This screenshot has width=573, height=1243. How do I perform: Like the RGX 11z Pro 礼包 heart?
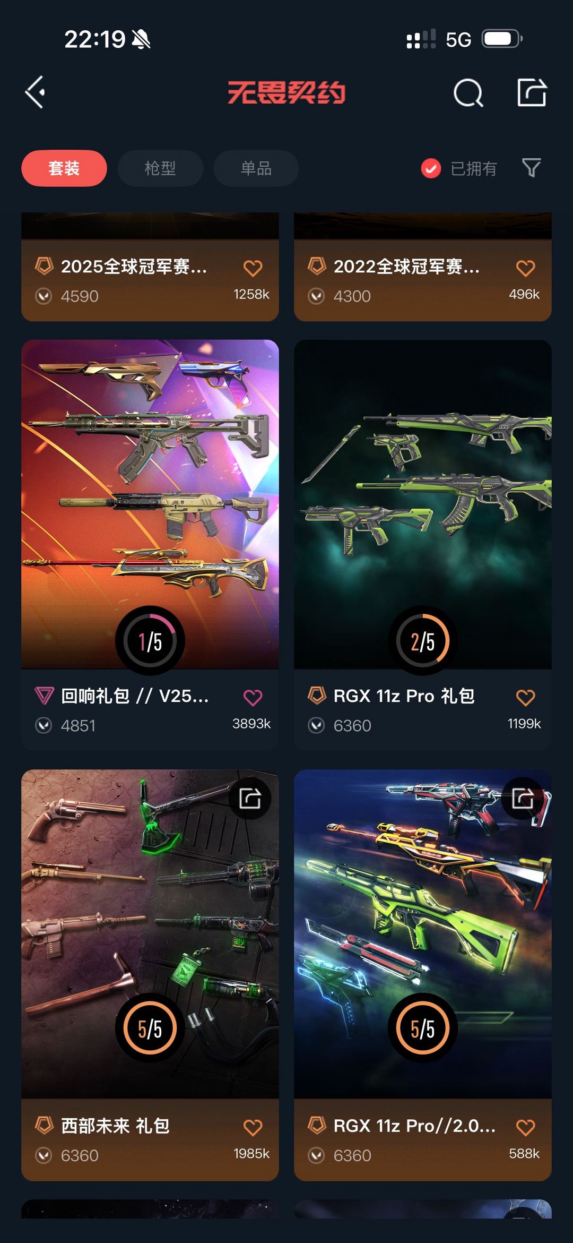click(526, 697)
